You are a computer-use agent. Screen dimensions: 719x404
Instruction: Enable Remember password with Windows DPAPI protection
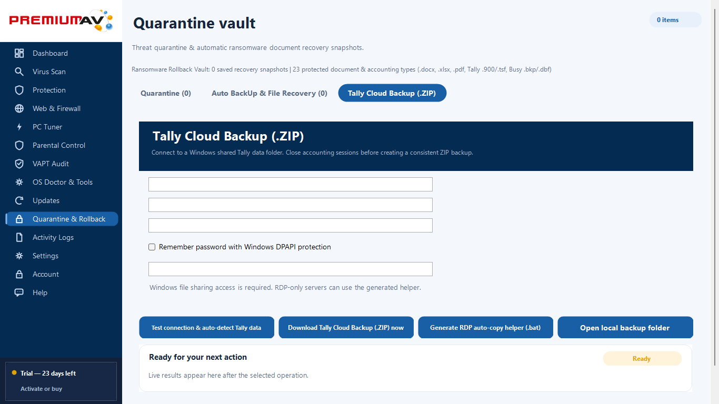tap(152, 247)
